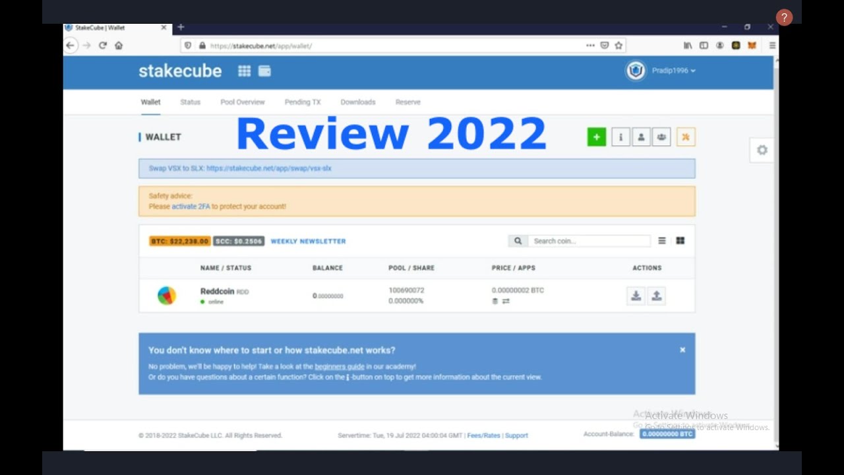Open the wallet icon in the blue header
This screenshot has height=475, width=844.
264,71
